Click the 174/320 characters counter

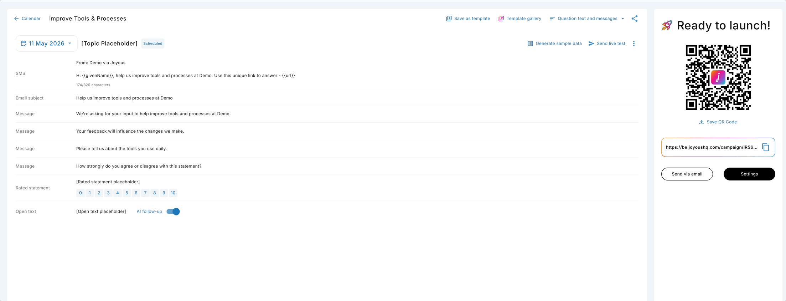[93, 85]
